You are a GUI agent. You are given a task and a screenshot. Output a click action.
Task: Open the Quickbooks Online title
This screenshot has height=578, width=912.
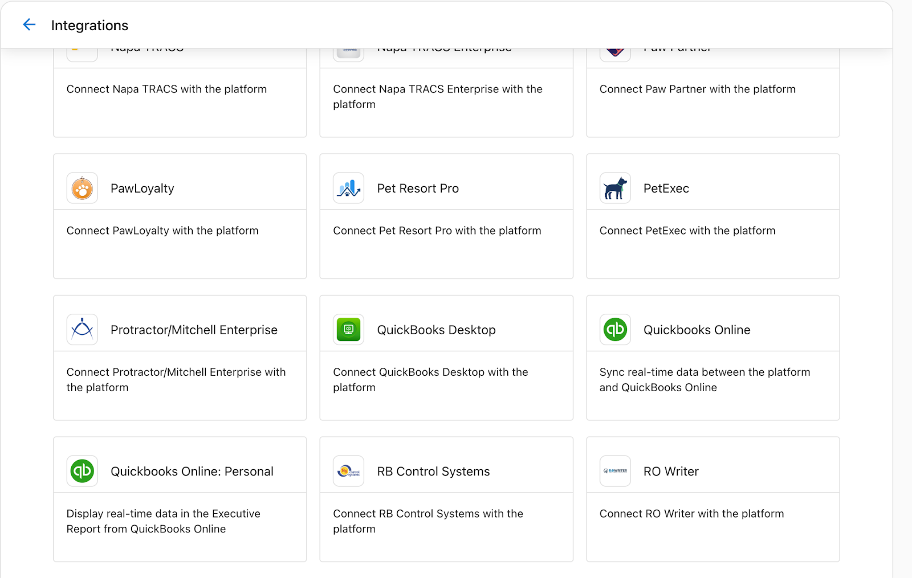[697, 330]
